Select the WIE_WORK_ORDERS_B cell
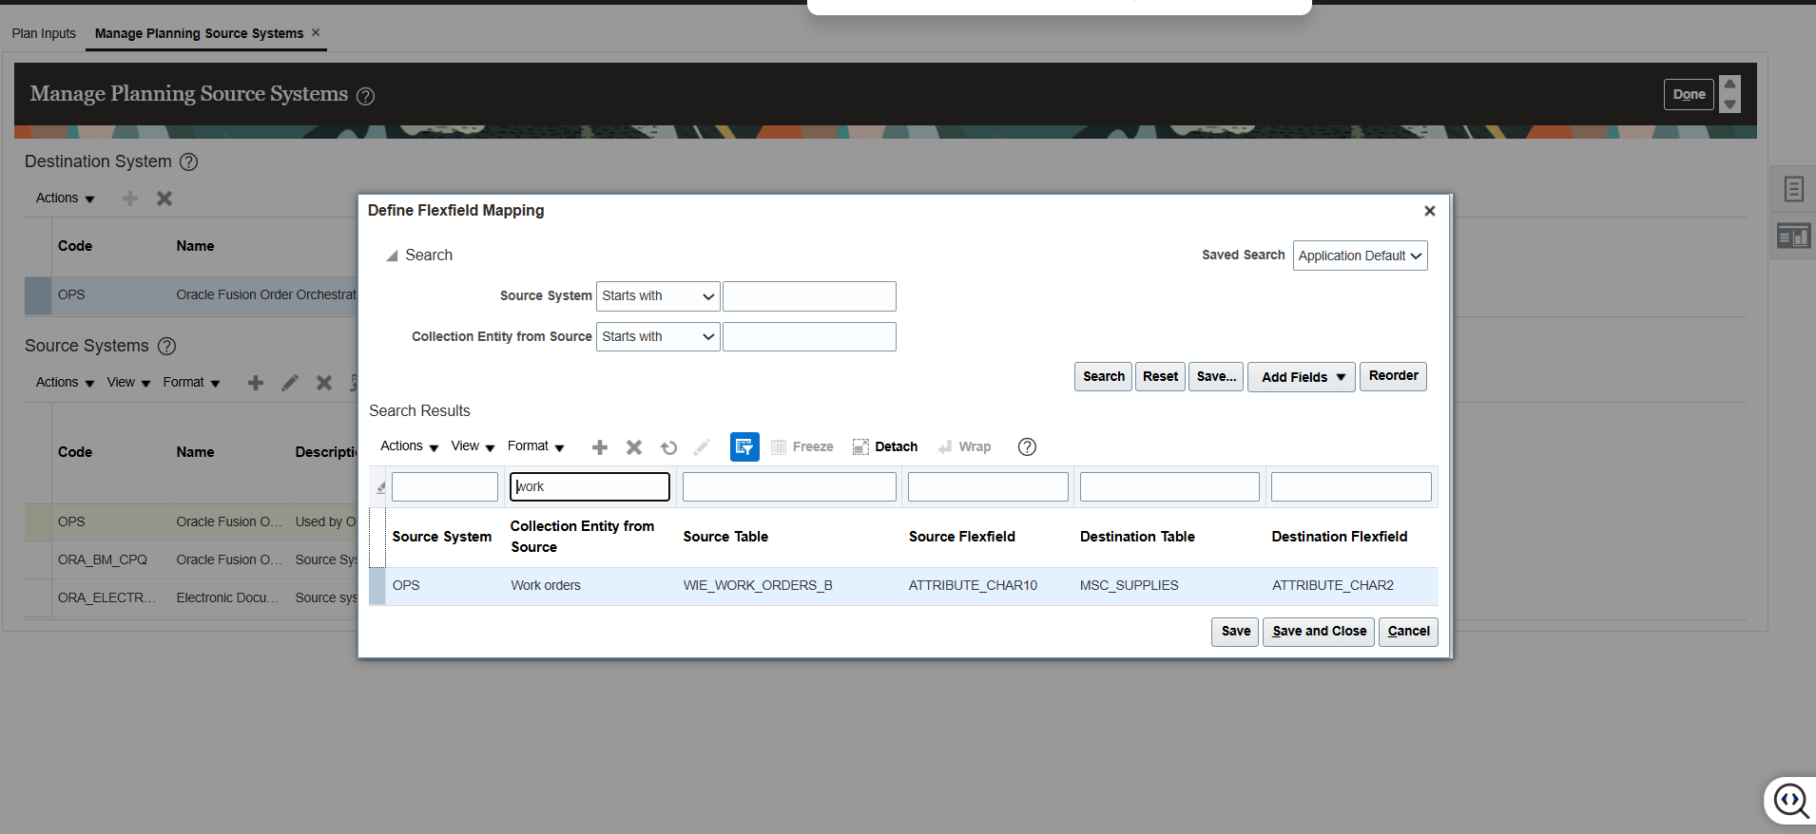 coord(758,586)
